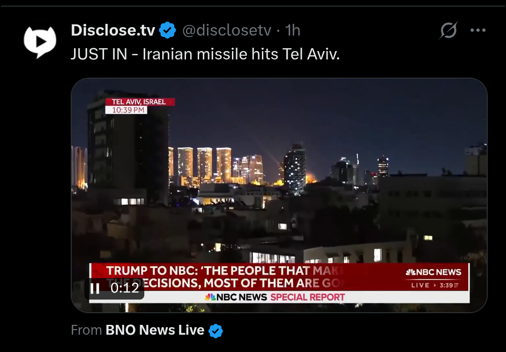Click the LIVE 3:39 PM indicator

(x=435, y=285)
